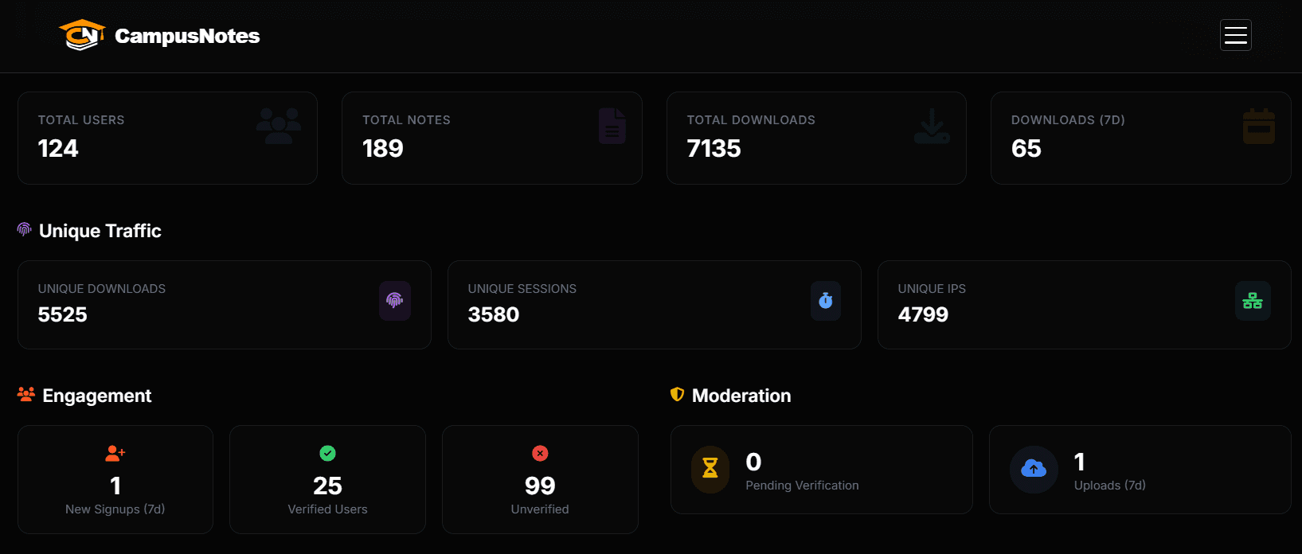Click the blue cloud upload icon
The height and width of the screenshot is (554, 1302).
1034,469
